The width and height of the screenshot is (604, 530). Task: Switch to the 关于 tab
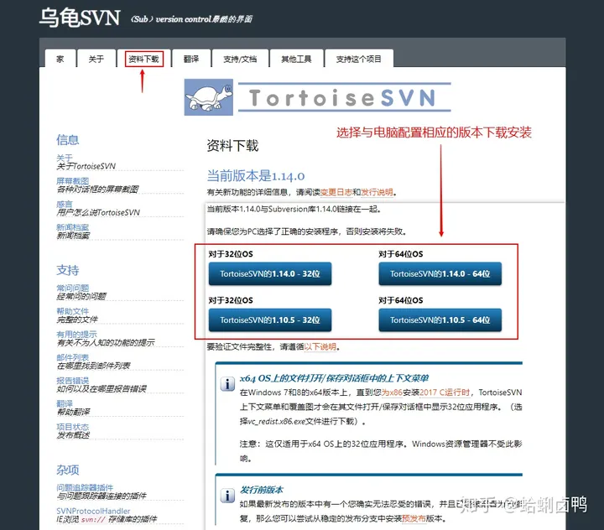96,59
